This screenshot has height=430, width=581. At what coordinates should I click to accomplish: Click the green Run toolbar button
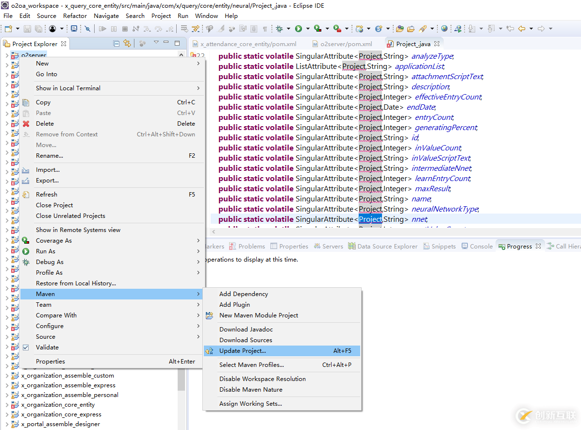point(299,29)
